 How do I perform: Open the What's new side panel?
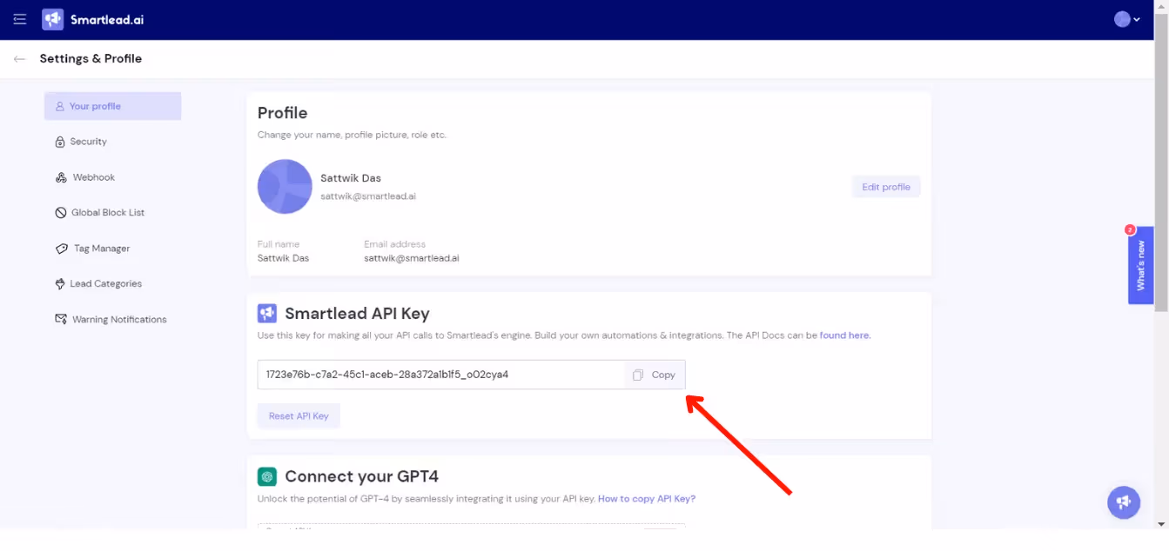click(x=1140, y=265)
